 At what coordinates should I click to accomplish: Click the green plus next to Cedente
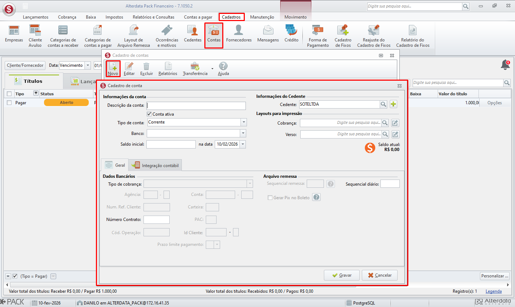393,104
